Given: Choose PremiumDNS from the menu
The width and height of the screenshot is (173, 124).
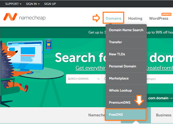Looking at the screenshot, I should [126, 102].
